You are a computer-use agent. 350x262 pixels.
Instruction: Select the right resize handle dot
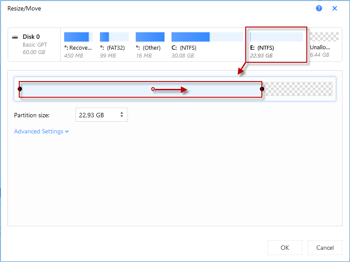pos(262,89)
